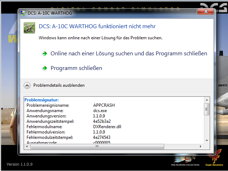This screenshot has width=228, height=171.
Task: Click the Fehlermodulversion: label
Action: [46, 132]
